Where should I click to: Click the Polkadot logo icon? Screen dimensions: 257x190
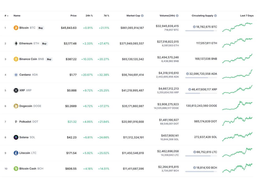tap(16, 122)
